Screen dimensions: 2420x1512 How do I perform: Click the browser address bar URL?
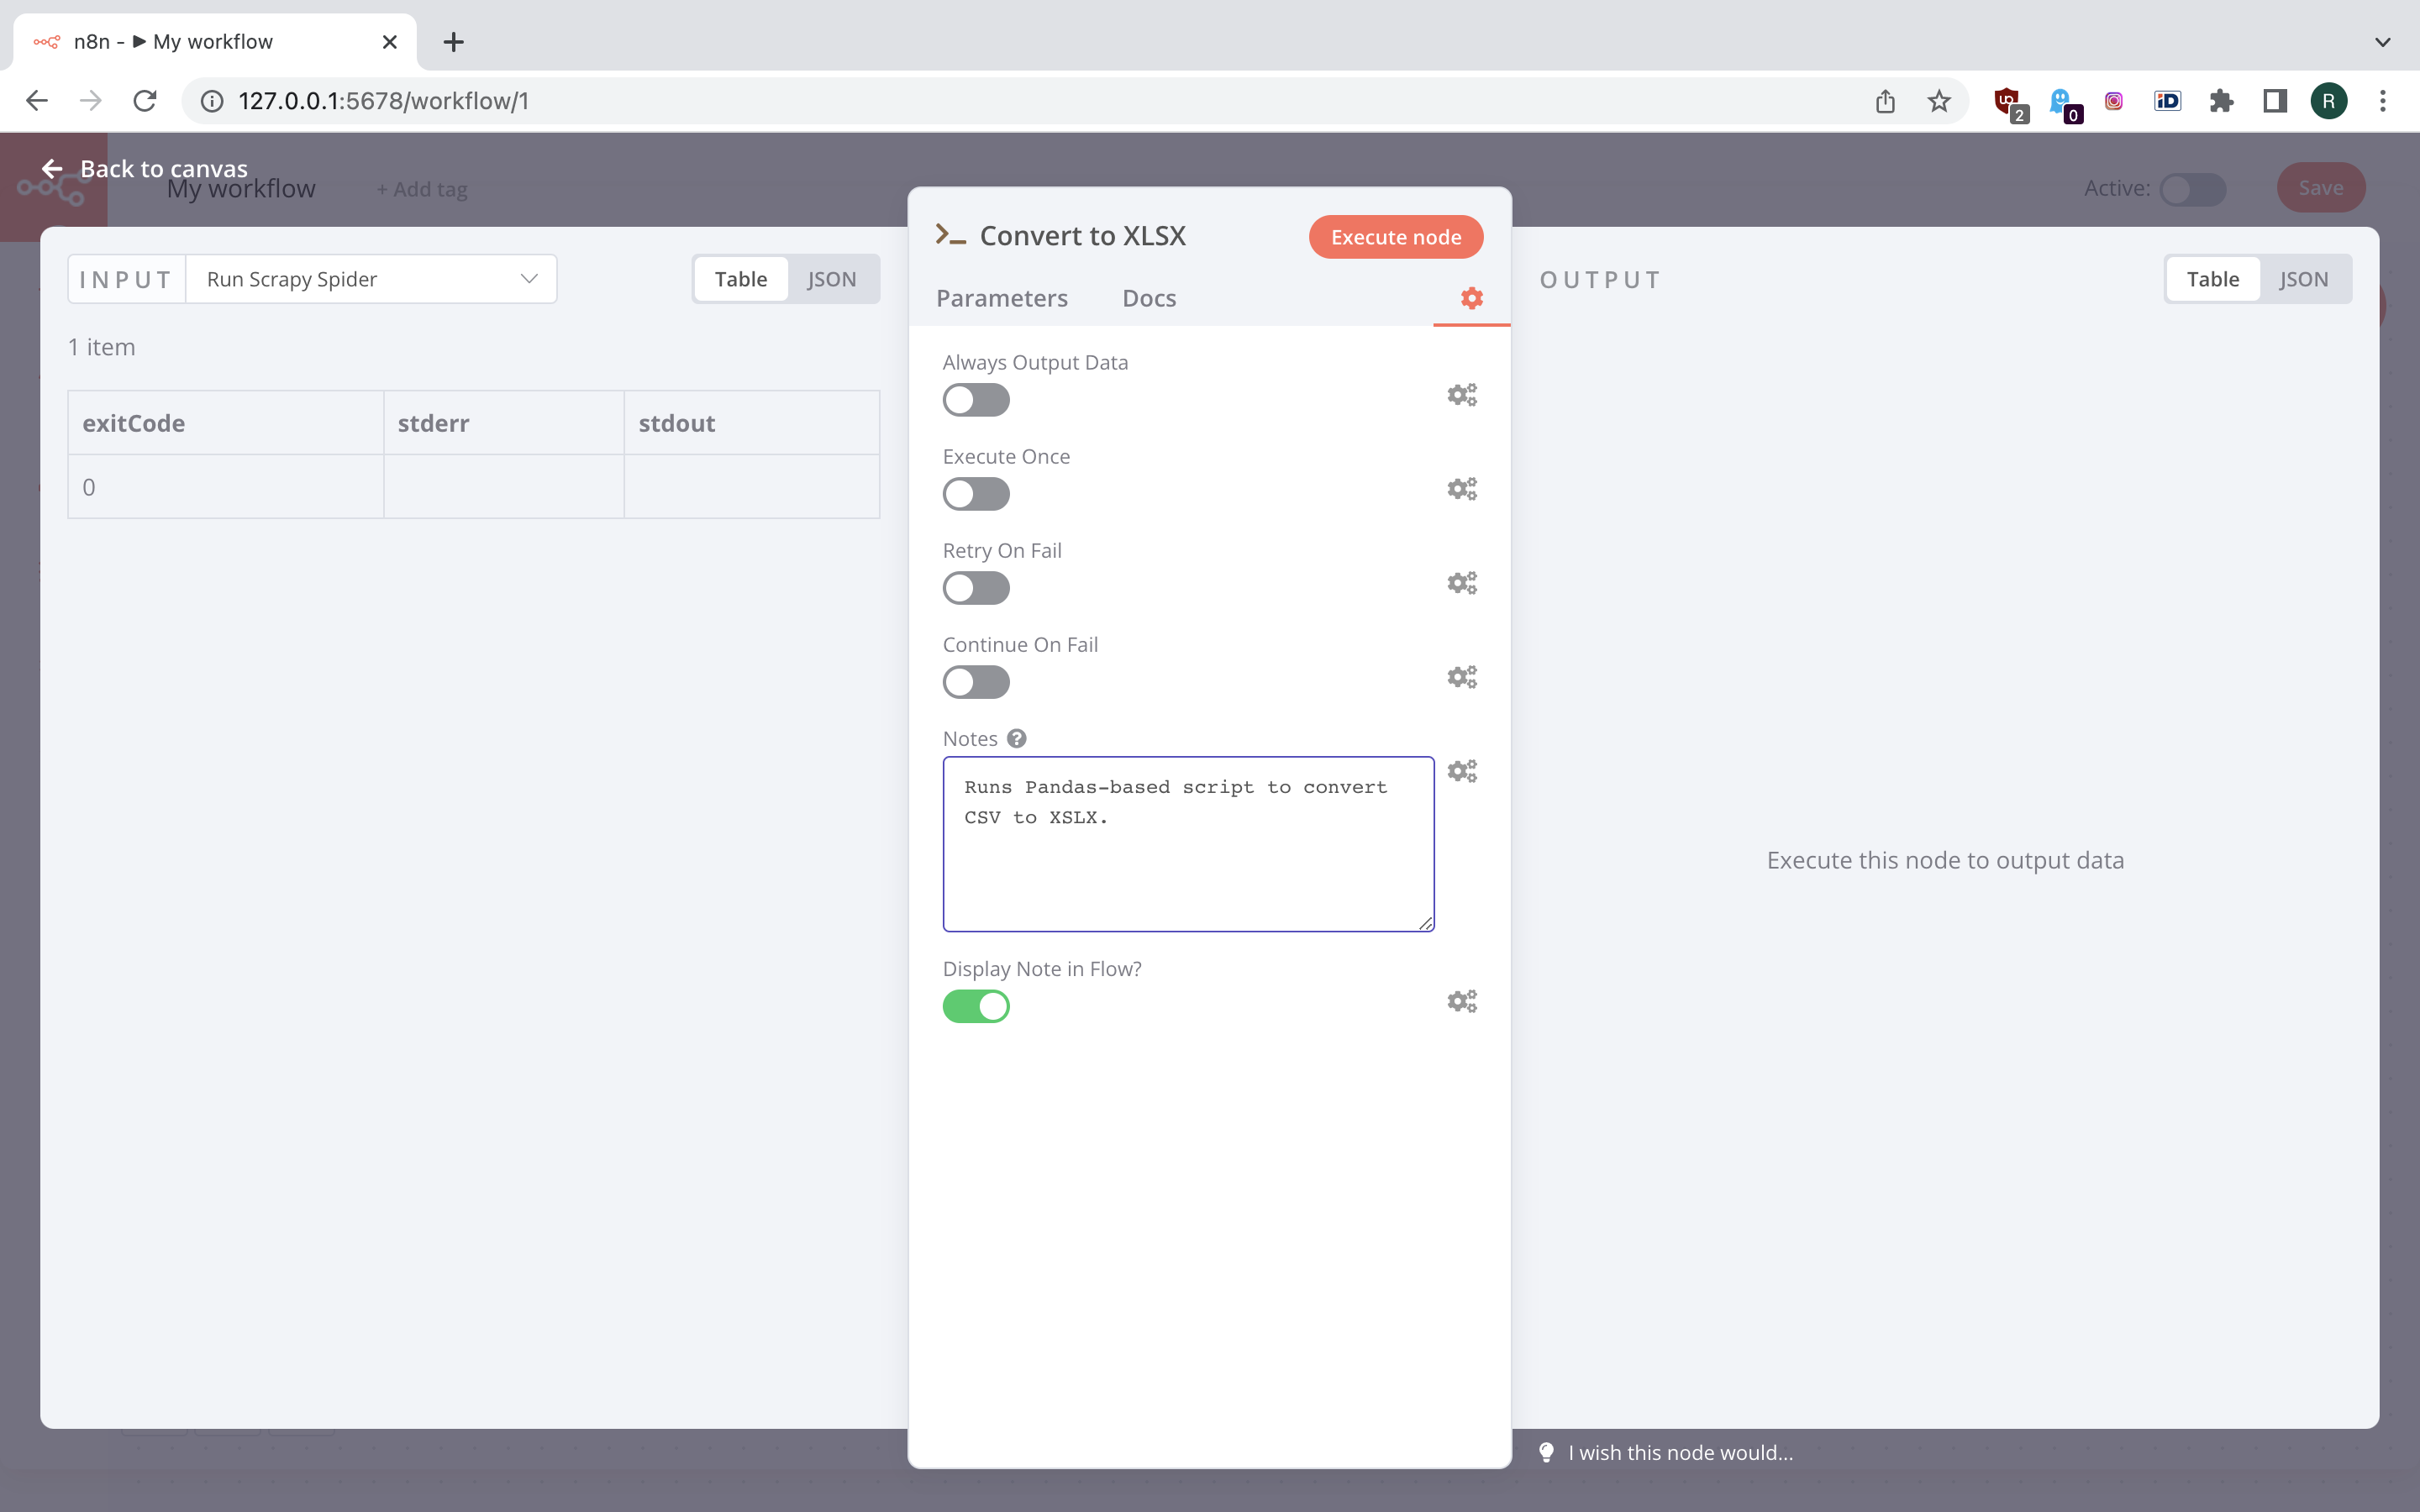pyautogui.click(x=384, y=101)
